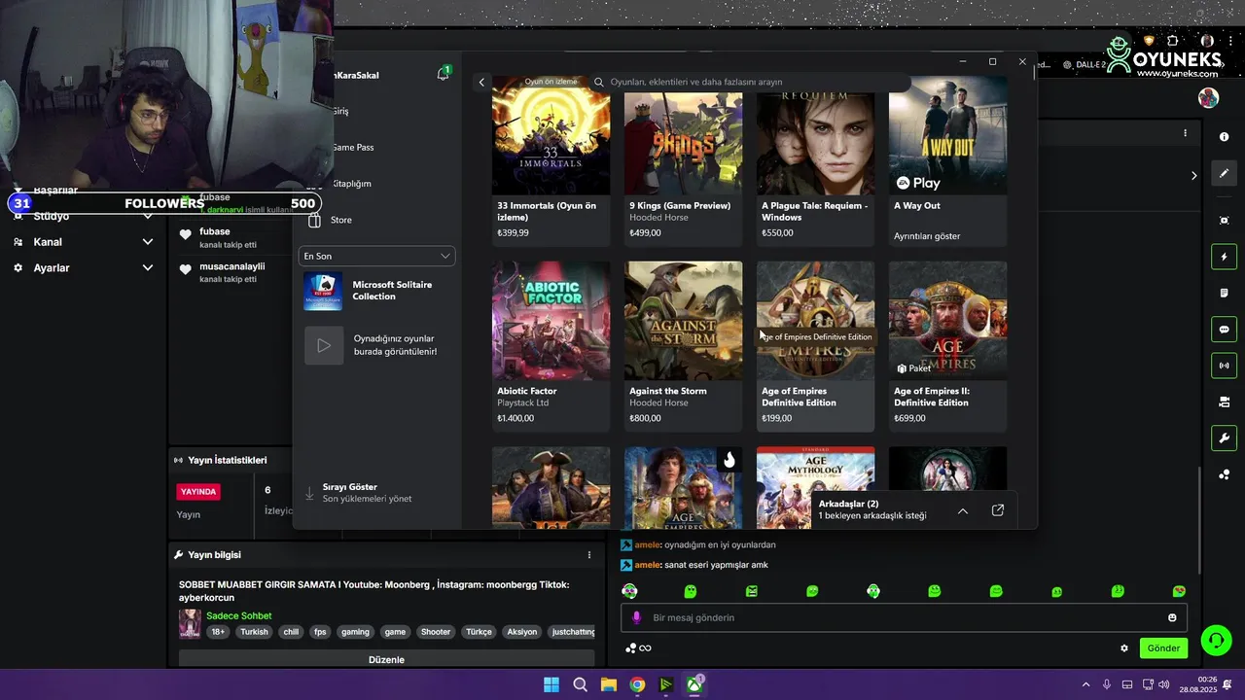Viewport: 1245px width, 700px height.
Task: Open the notes document icon in right sidebar
Action: (1224, 293)
